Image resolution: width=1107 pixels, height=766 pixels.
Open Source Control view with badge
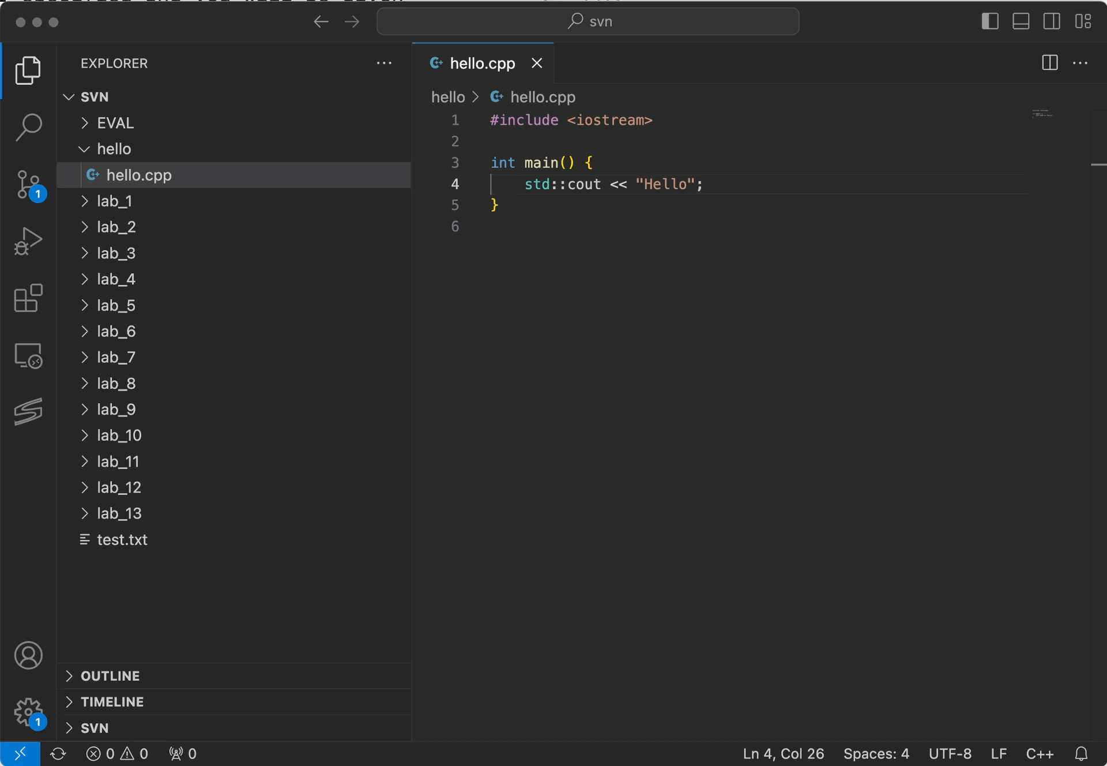coord(28,185)
